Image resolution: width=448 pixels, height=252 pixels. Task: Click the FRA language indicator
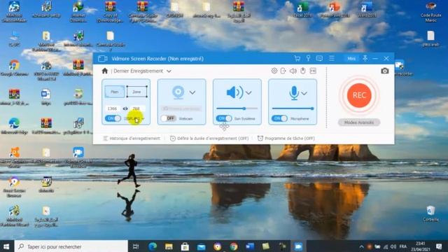(403, 246)
